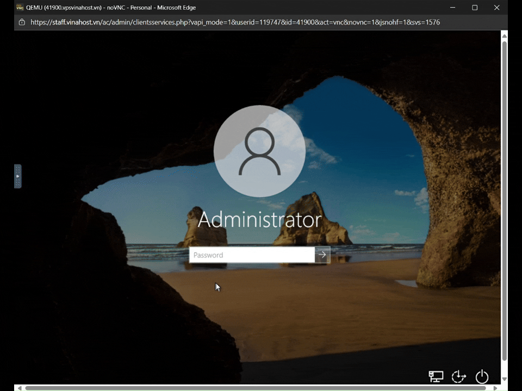522x391 pixels.
Task: Focus the Password input field
Action: click(252, 255)
